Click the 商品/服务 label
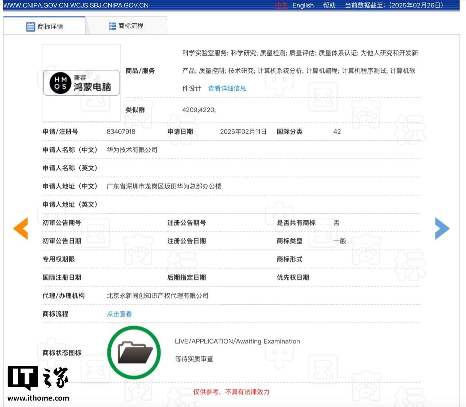This screenshot has height=407, width=466. coord(140,71)
